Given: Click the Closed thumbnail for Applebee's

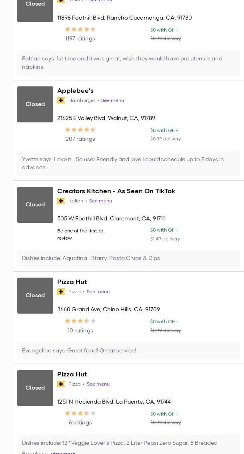Looking at the screenshot, I should 35,104.
